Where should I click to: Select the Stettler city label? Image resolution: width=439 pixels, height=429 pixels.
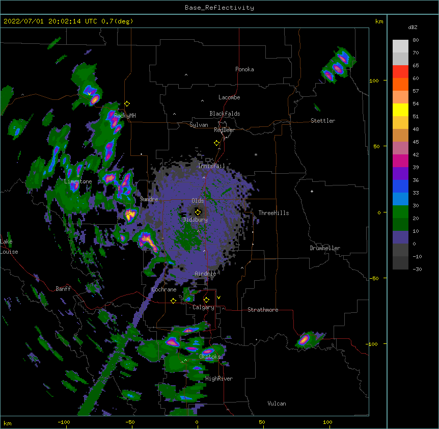323,121
